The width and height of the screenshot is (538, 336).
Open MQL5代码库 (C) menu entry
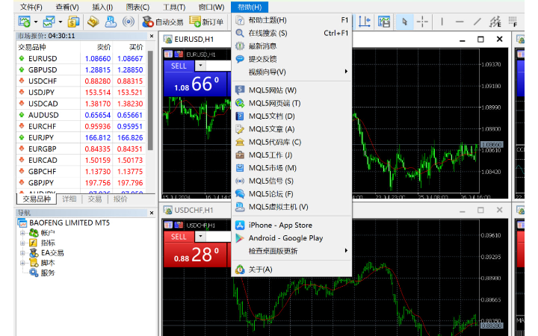pyautogui.click(x=291, y=142)
